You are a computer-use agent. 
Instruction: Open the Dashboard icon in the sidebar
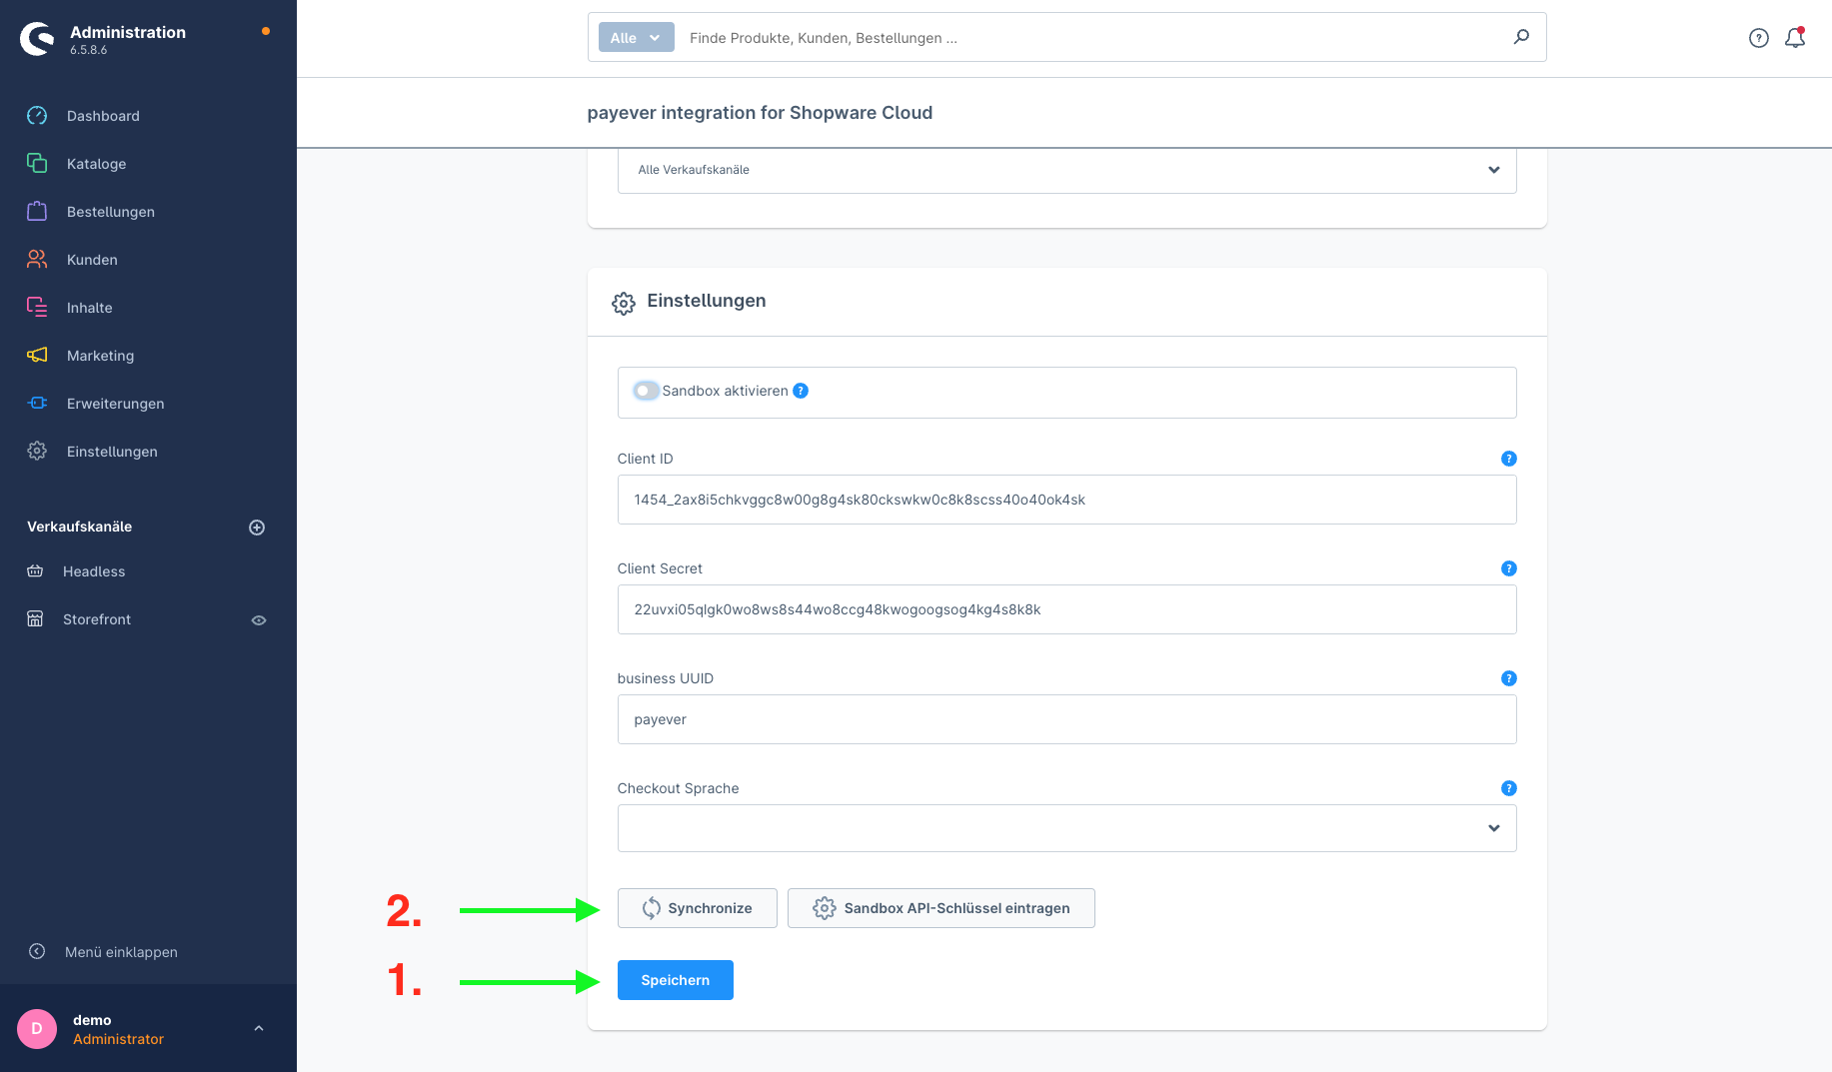(x=37, y=115)
